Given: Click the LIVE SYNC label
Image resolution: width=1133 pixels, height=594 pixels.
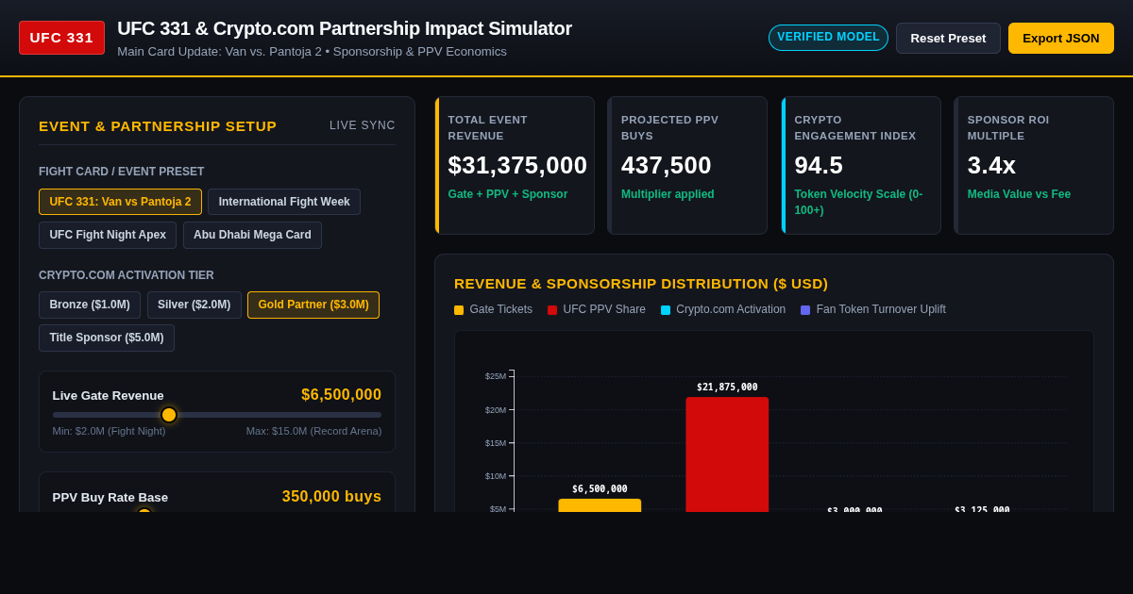Looking at the screenshot, I should 363,125.
